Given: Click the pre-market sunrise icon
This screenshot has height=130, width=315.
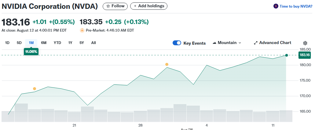Looking at the screenshot, I should [82, 30].
